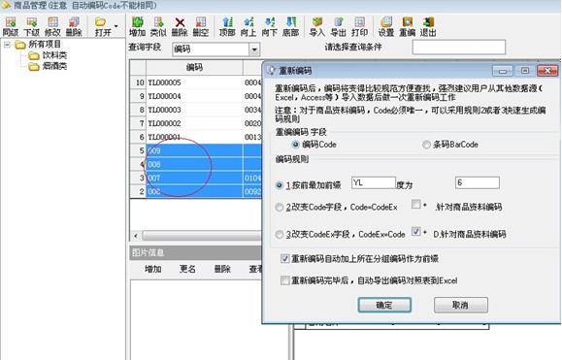Click the red X 删除 icon
The height and width of the screenshot is (360, 562).
click(180, 26)
